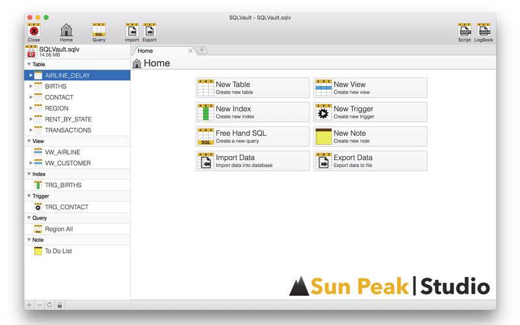Collapse the Trigger section
The image size is (520, 325).
(x=29, y=196)
